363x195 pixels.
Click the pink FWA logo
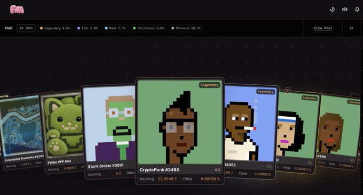pos(17,10)
